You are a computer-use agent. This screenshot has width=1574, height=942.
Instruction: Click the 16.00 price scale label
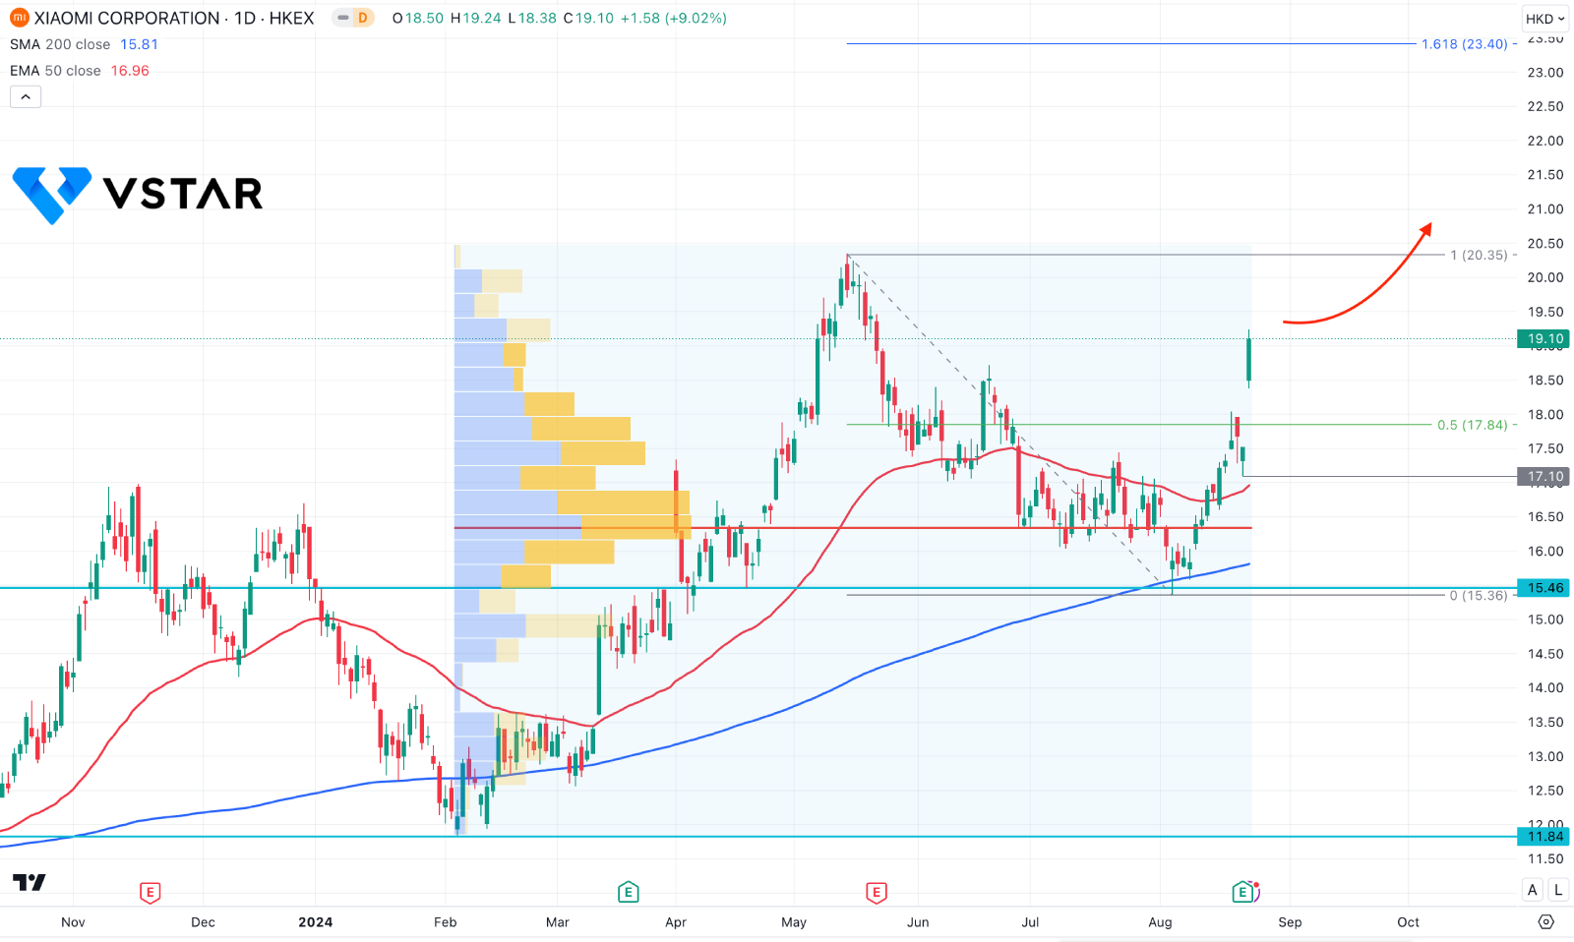(1544, 551)
